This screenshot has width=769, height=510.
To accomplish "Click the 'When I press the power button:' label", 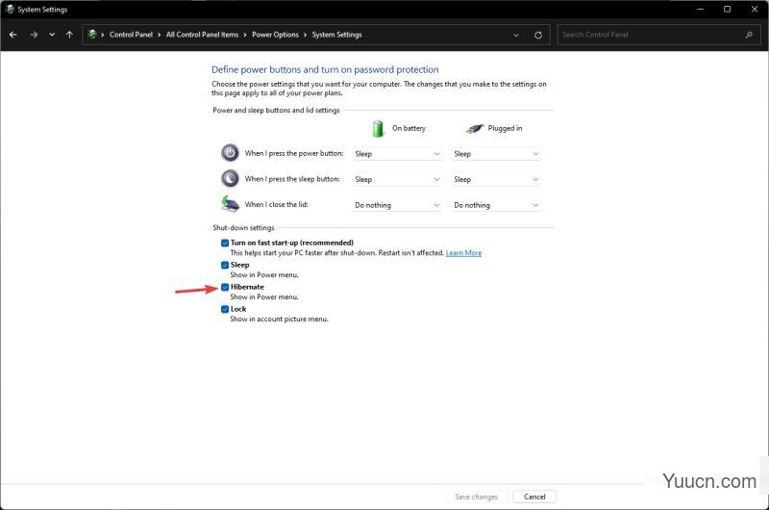I will [294, 153].
